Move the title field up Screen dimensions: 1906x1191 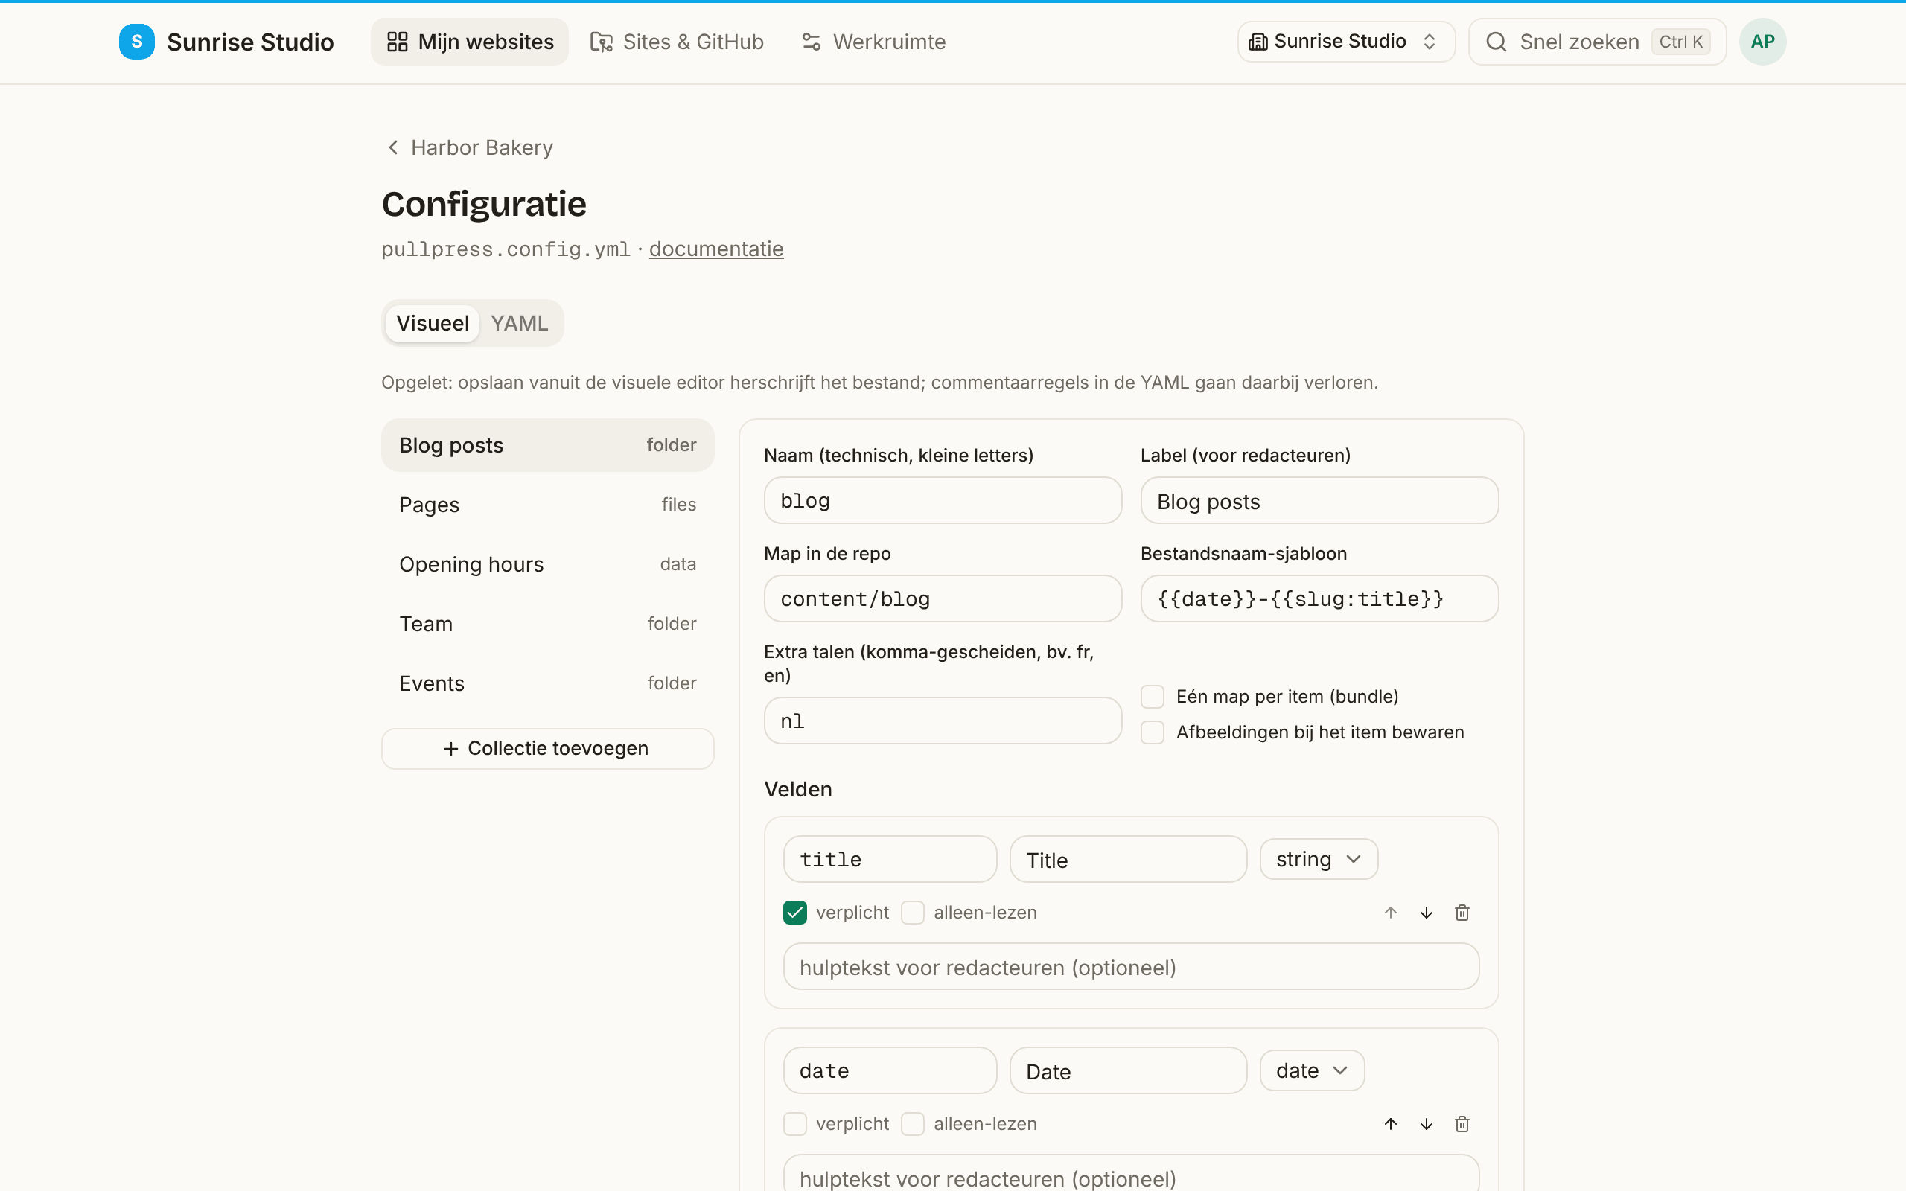click(1390, 912)
